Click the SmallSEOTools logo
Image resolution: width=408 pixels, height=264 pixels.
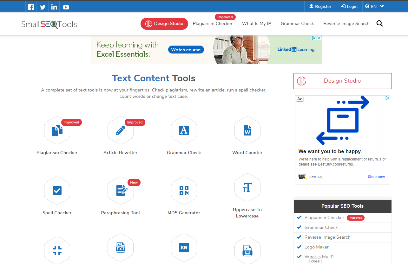(49, 24)
